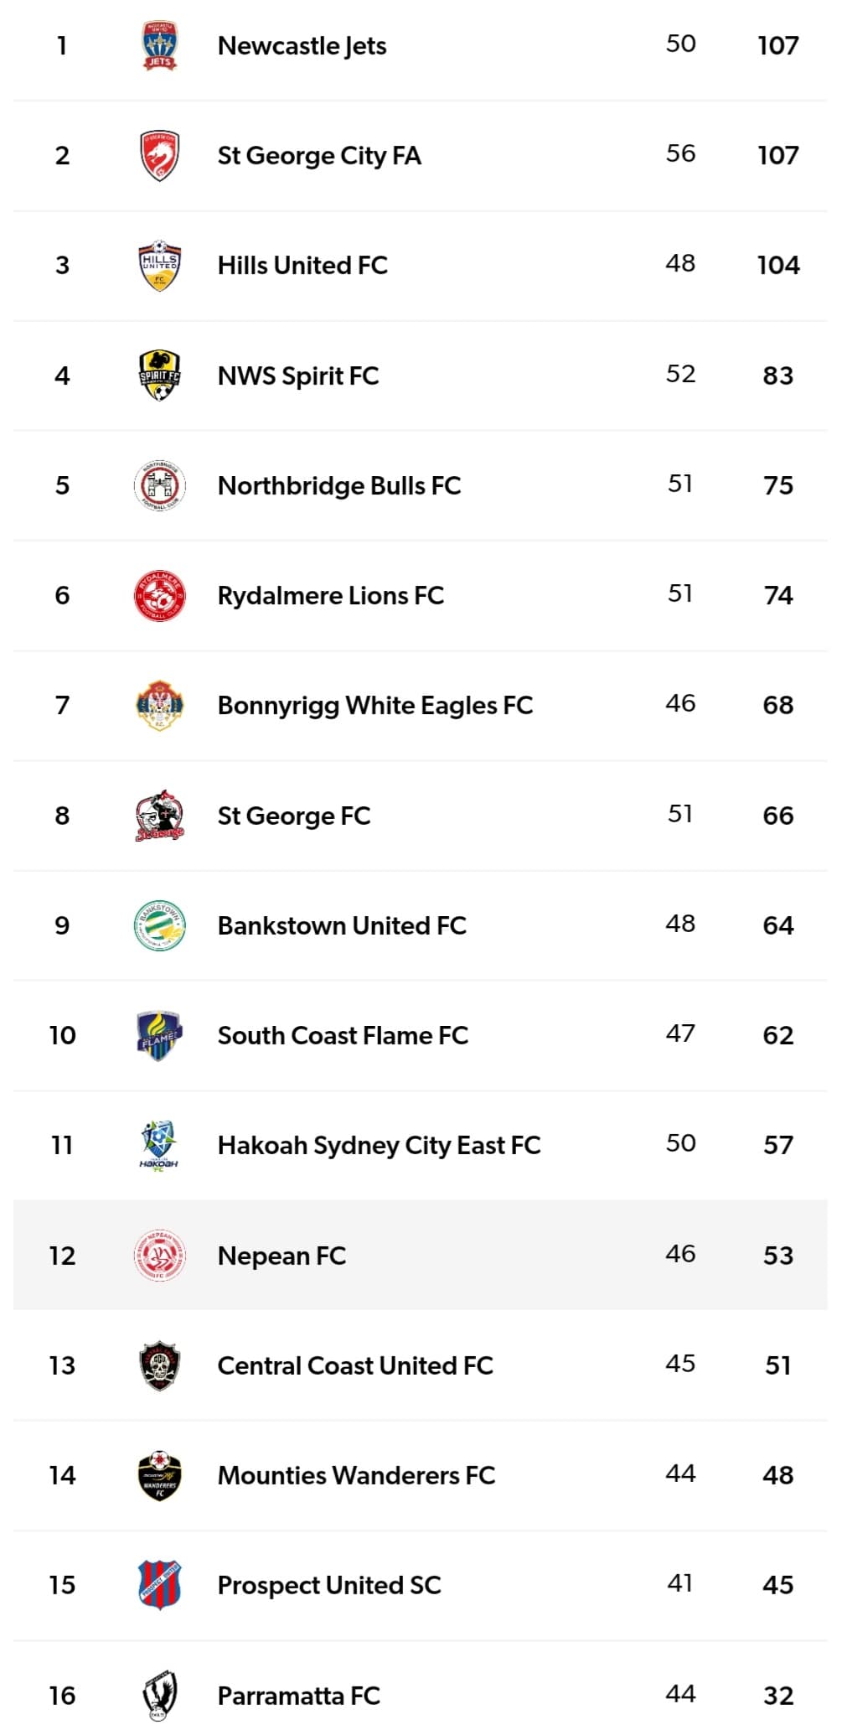The image size is (847, 1730).
Task: Click the Bankstown United FC badge
Action: pyautogui.click(x=159, y=925)
